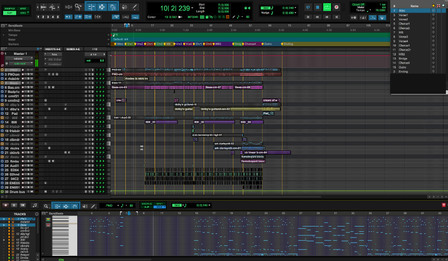Open the PNO track selector in MIDI editor

111,205
